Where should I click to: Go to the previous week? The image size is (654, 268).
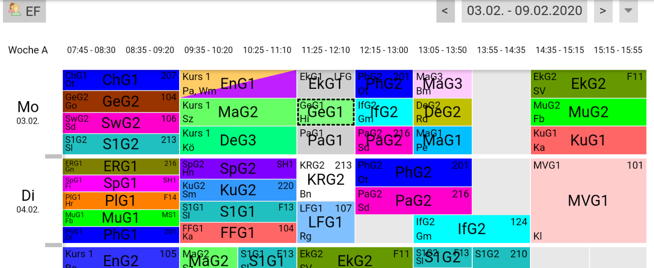445,11
